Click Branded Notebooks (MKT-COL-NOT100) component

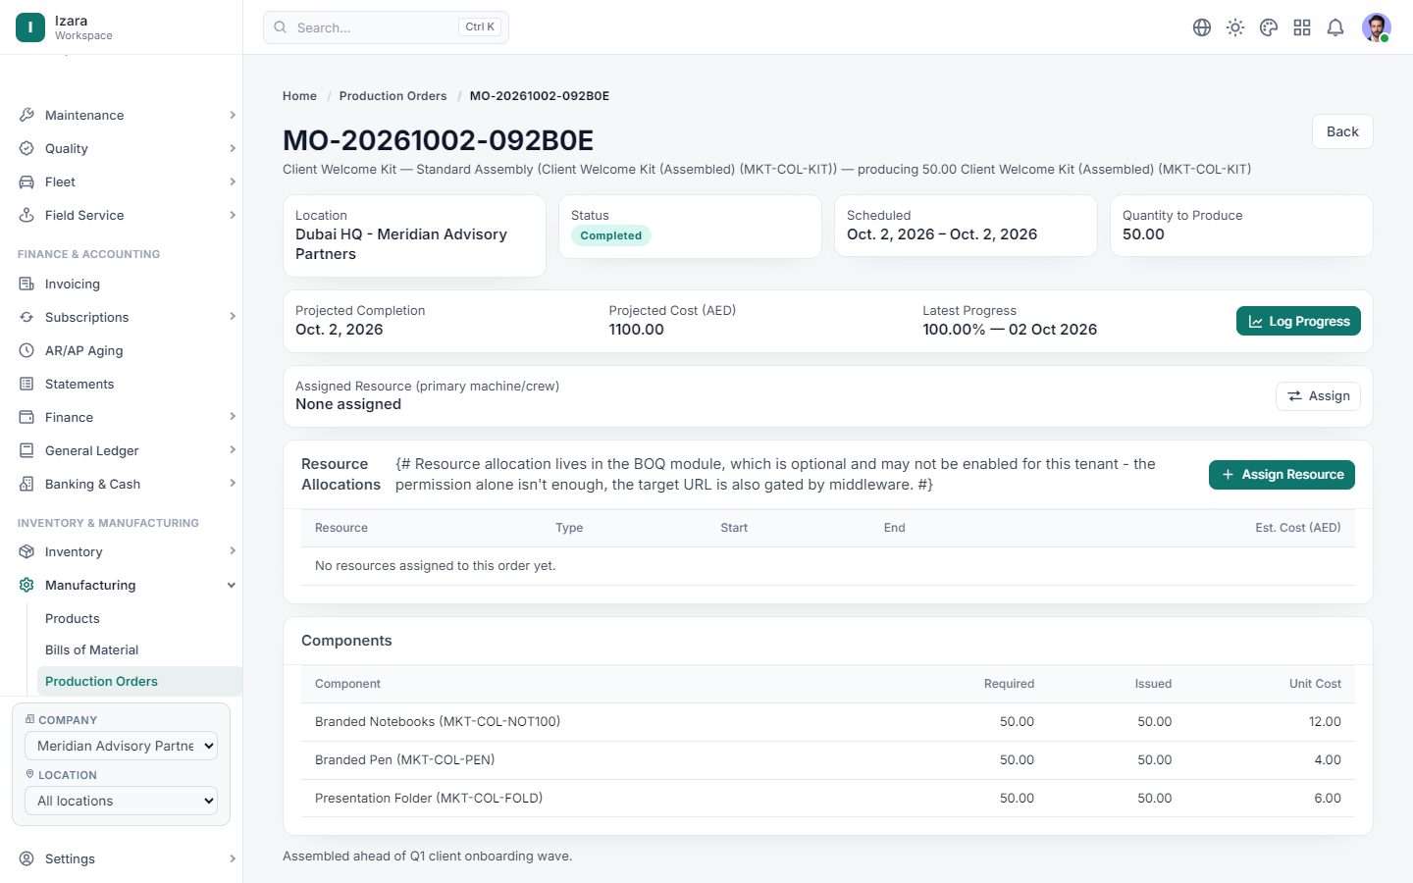pyautogui.click(x=438, y=722)
